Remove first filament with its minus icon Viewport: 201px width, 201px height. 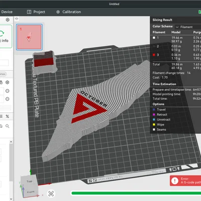(x=7, y=91)
